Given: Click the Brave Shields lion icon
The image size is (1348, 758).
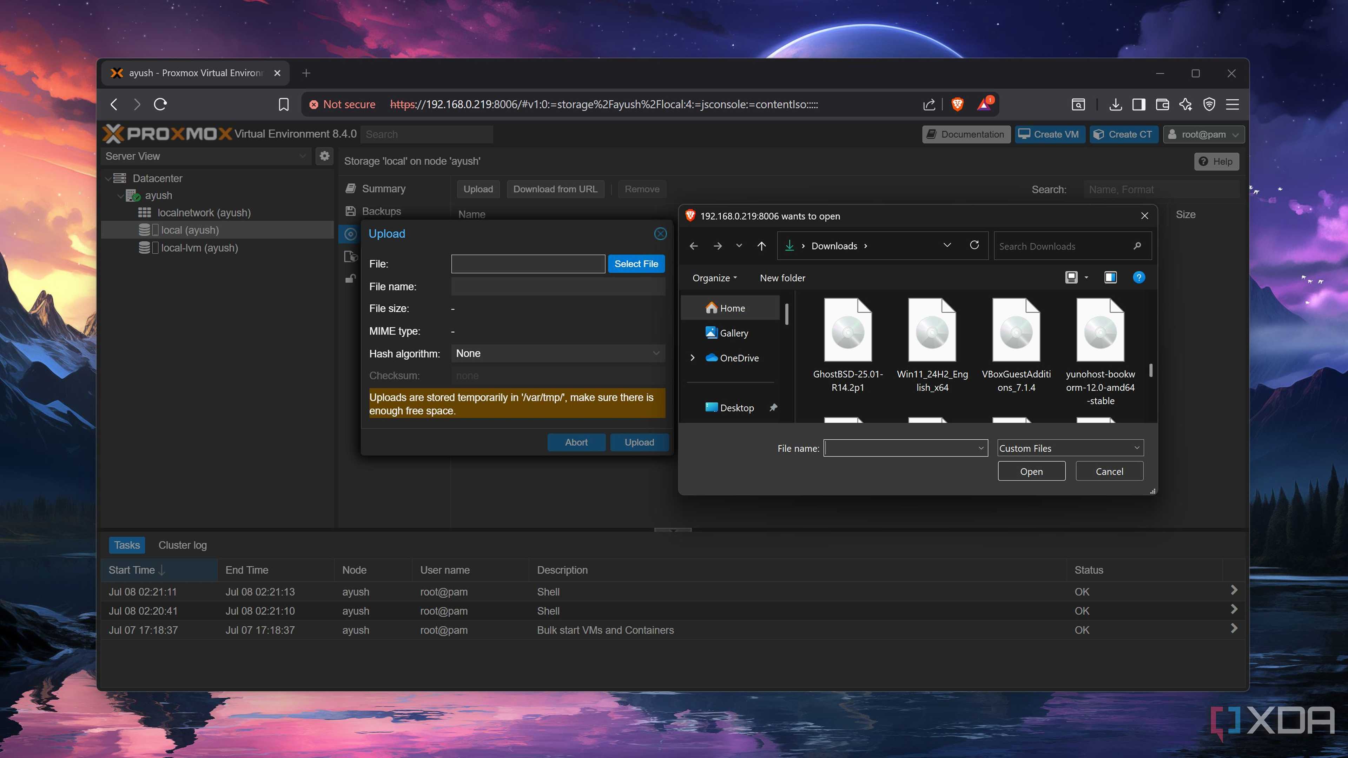Looking at the screenshot, I should (x=957, y=104).
